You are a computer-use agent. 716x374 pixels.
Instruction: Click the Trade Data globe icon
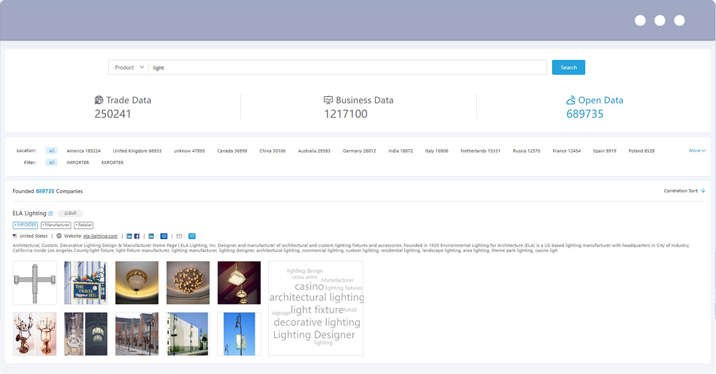point(99,100)
